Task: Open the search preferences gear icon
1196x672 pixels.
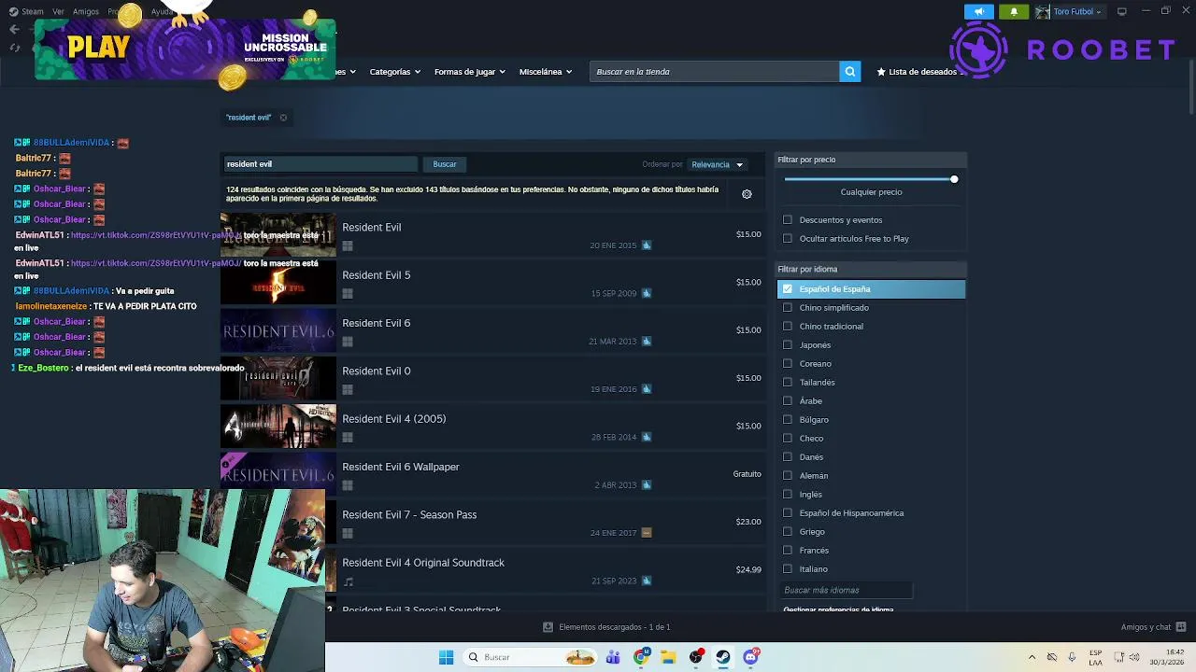Action: click(747, 194)
